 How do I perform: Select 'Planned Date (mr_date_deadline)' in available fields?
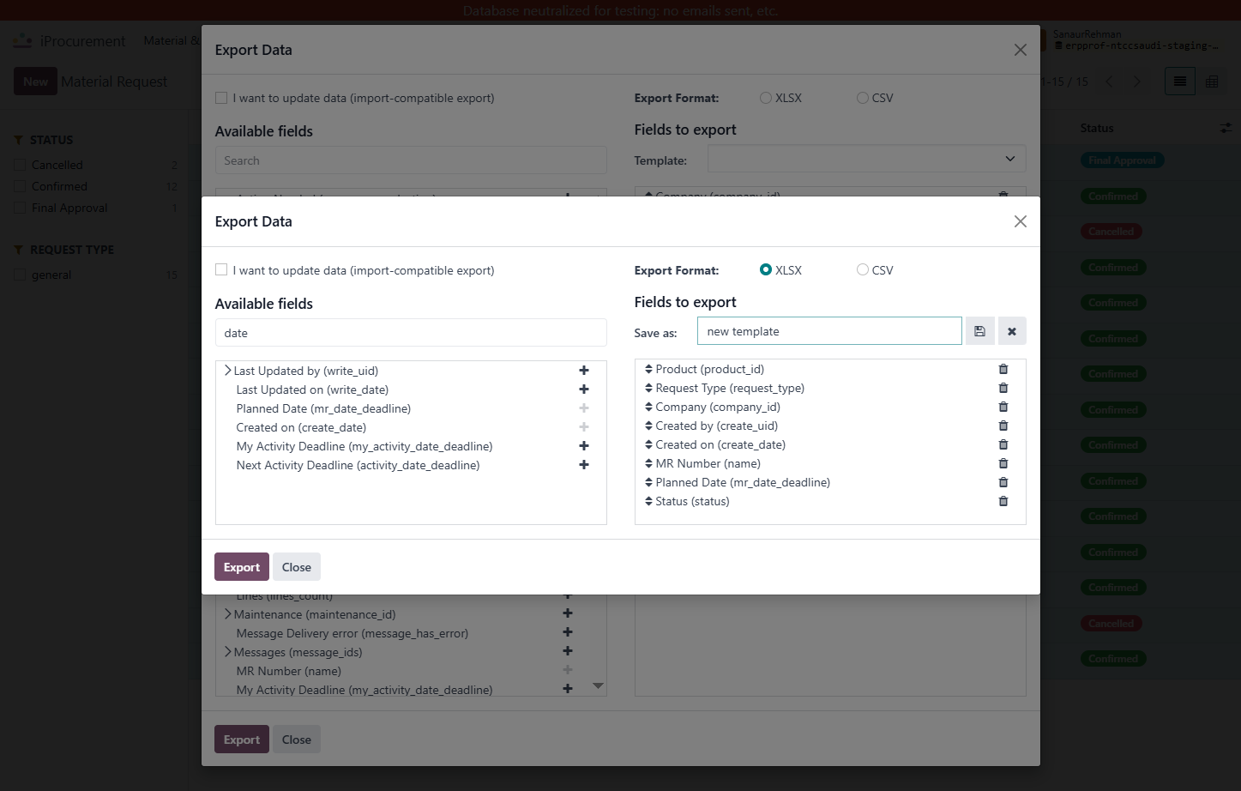tap(323, 408)
